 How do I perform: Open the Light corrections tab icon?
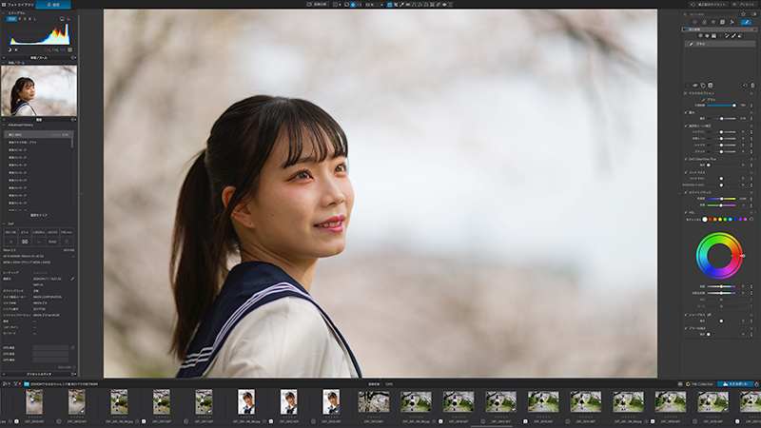694,22
